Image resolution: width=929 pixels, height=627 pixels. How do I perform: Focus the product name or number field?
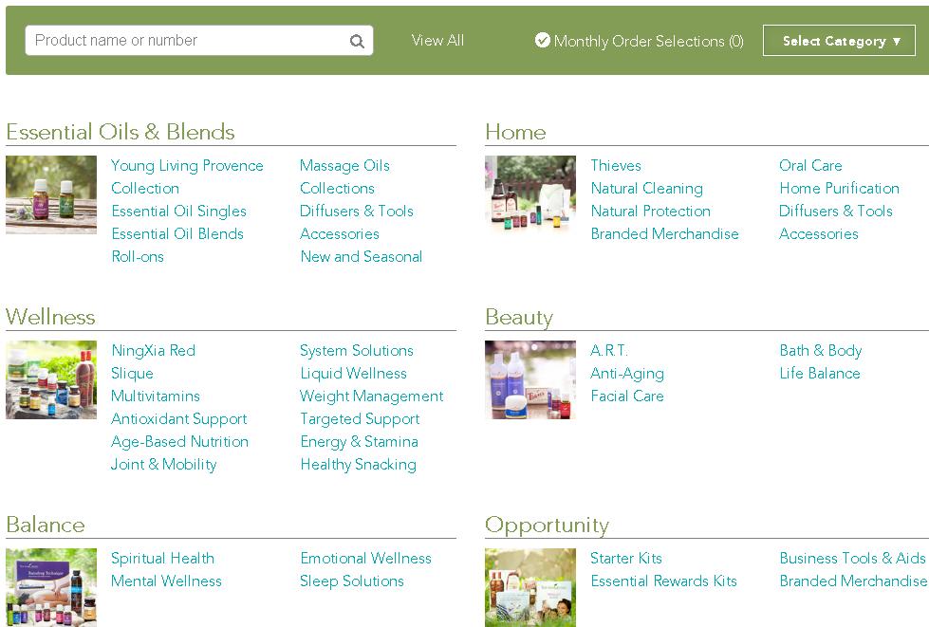(199, 40)
